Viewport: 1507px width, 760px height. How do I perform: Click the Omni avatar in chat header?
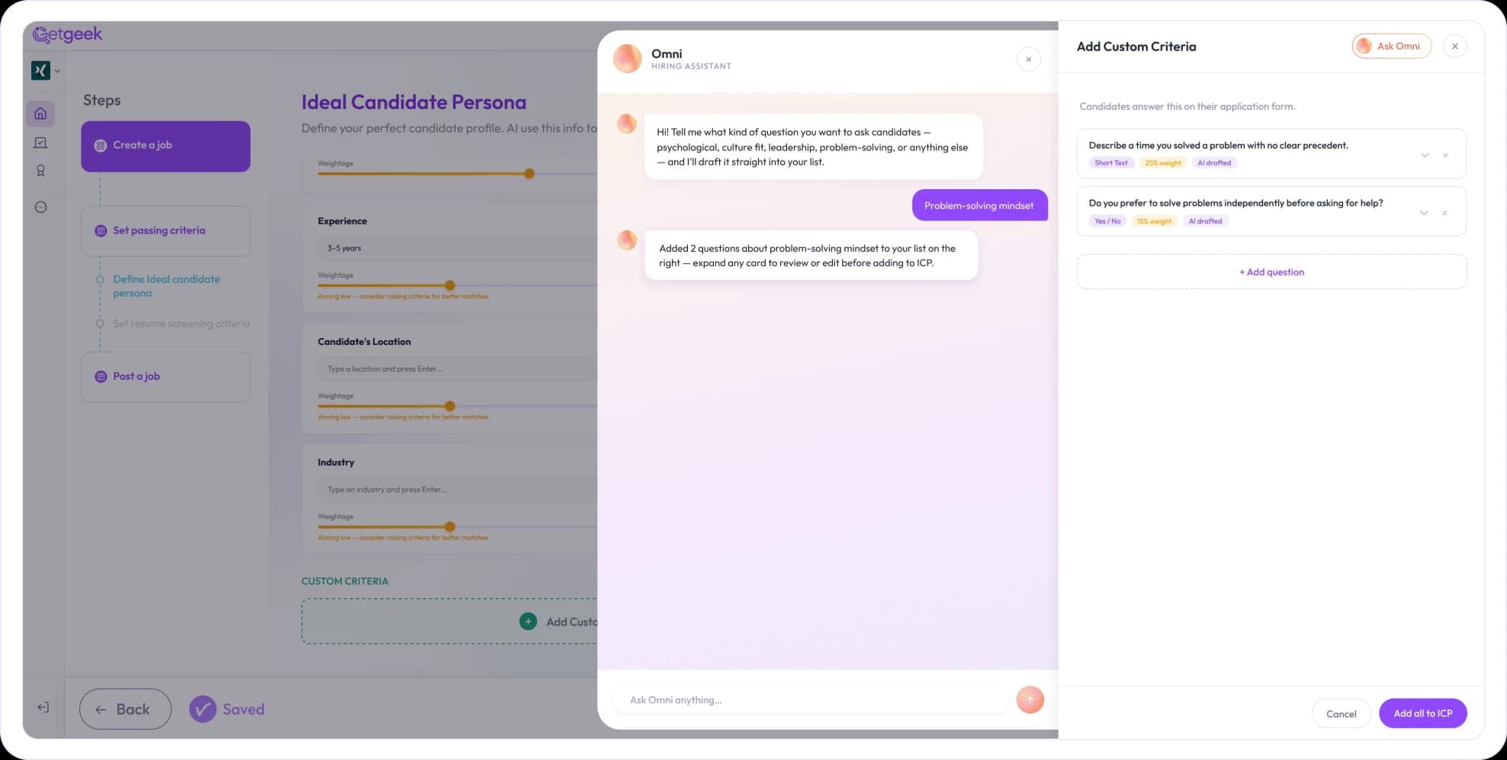click(x=627, y=59)
